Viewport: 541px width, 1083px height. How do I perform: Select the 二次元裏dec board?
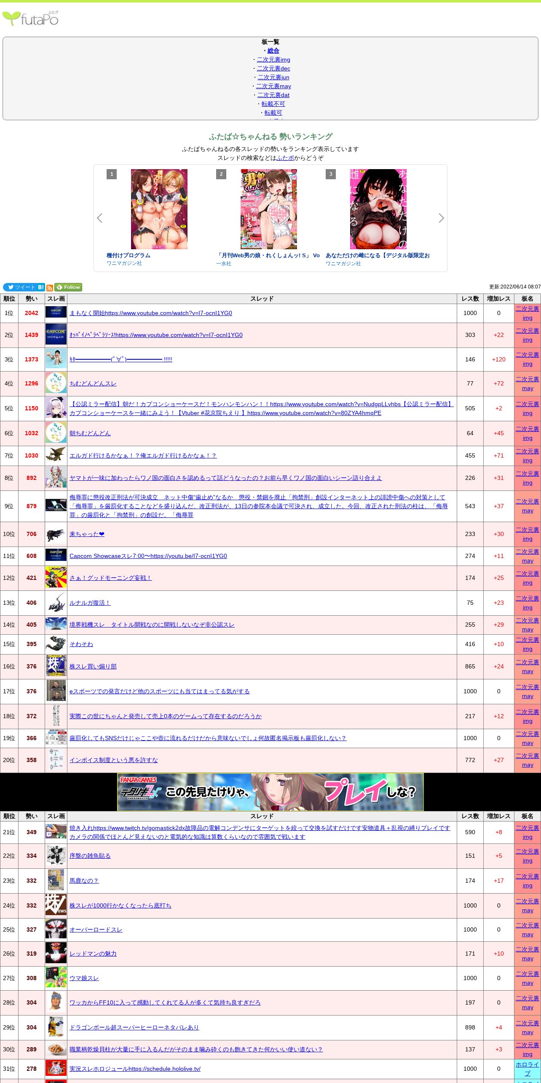pyautogui.click(x=273, y=68)
